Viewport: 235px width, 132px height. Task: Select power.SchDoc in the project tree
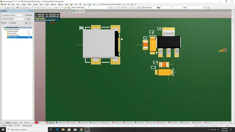pos(13,31)
